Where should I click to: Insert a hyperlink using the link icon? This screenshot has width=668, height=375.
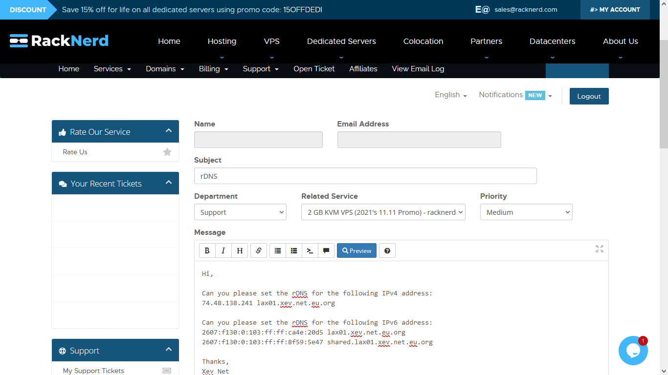point(259,250)
